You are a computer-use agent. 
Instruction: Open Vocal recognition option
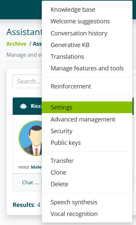pos(87,214)
